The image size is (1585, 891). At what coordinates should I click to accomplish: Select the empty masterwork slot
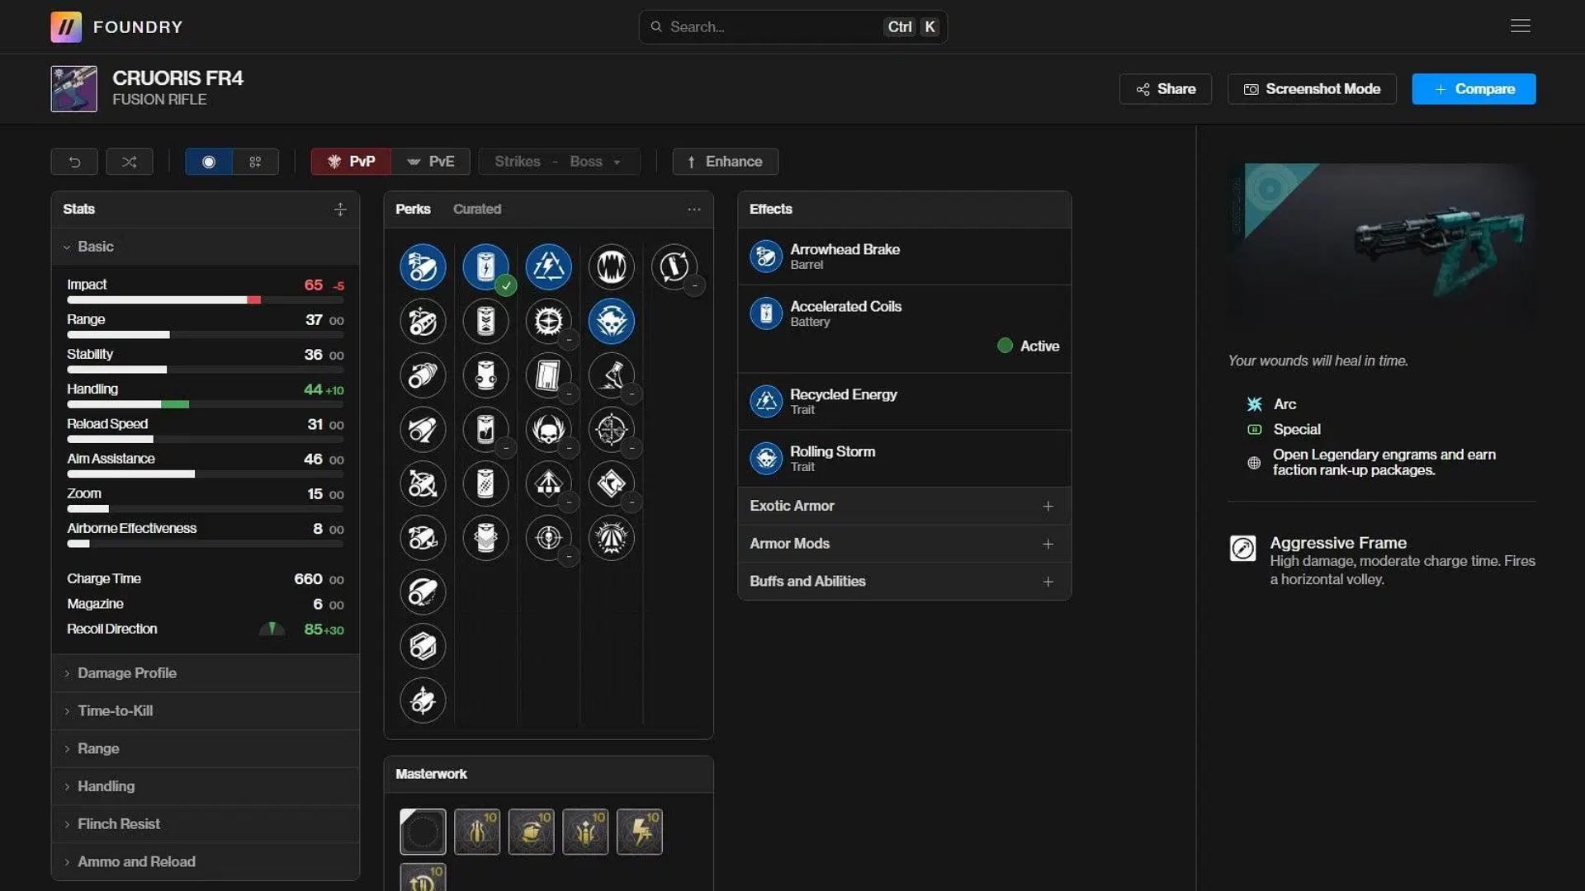tap(423, 832)
